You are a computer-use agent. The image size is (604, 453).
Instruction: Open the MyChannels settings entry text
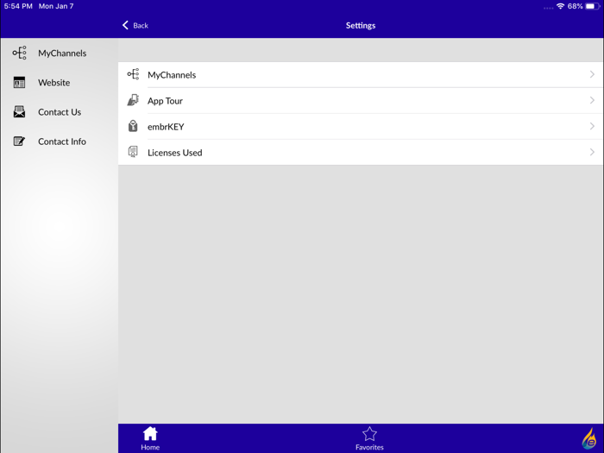pos(172,75)
